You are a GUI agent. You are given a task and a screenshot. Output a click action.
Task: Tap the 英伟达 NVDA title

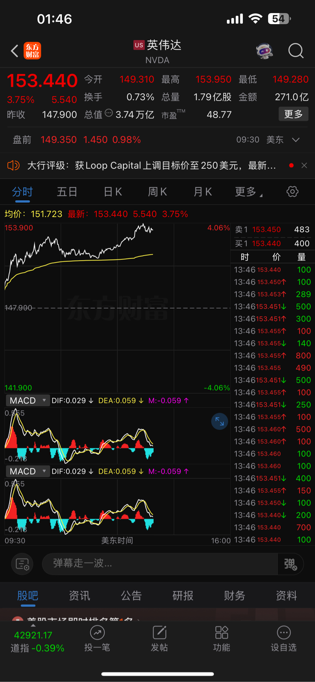(x=157, y=52)
